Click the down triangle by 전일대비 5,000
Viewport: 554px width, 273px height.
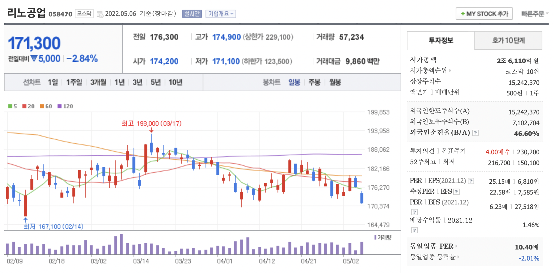34,58
